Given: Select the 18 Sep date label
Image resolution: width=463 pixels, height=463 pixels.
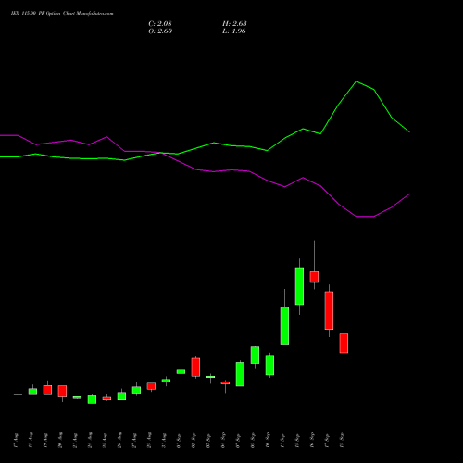Looking at the screenshot, I should click(342, 441).
